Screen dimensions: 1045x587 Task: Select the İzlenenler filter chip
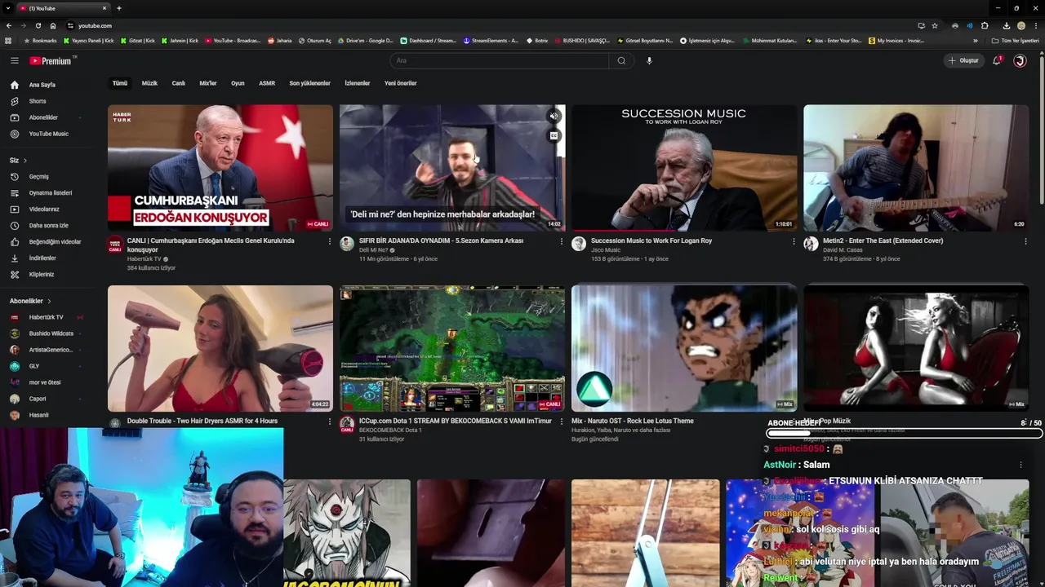[358, 83]
